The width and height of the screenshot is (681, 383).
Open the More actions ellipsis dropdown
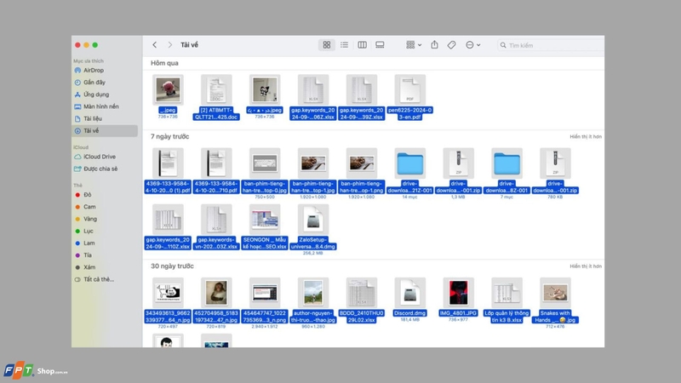(x=472, y=45)
